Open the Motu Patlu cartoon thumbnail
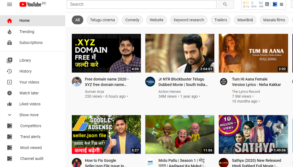The image size is (293, 167). [180, 135]
